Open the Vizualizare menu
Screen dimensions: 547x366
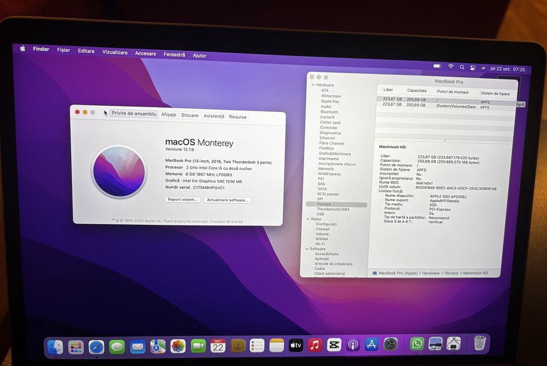(115, 52)
